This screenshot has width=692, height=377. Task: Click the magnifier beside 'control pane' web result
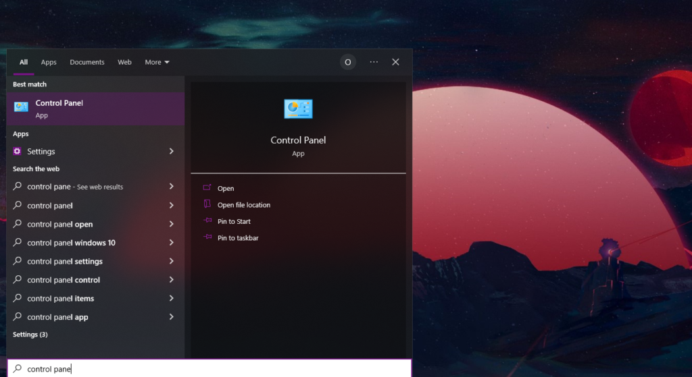pos(17,186)
